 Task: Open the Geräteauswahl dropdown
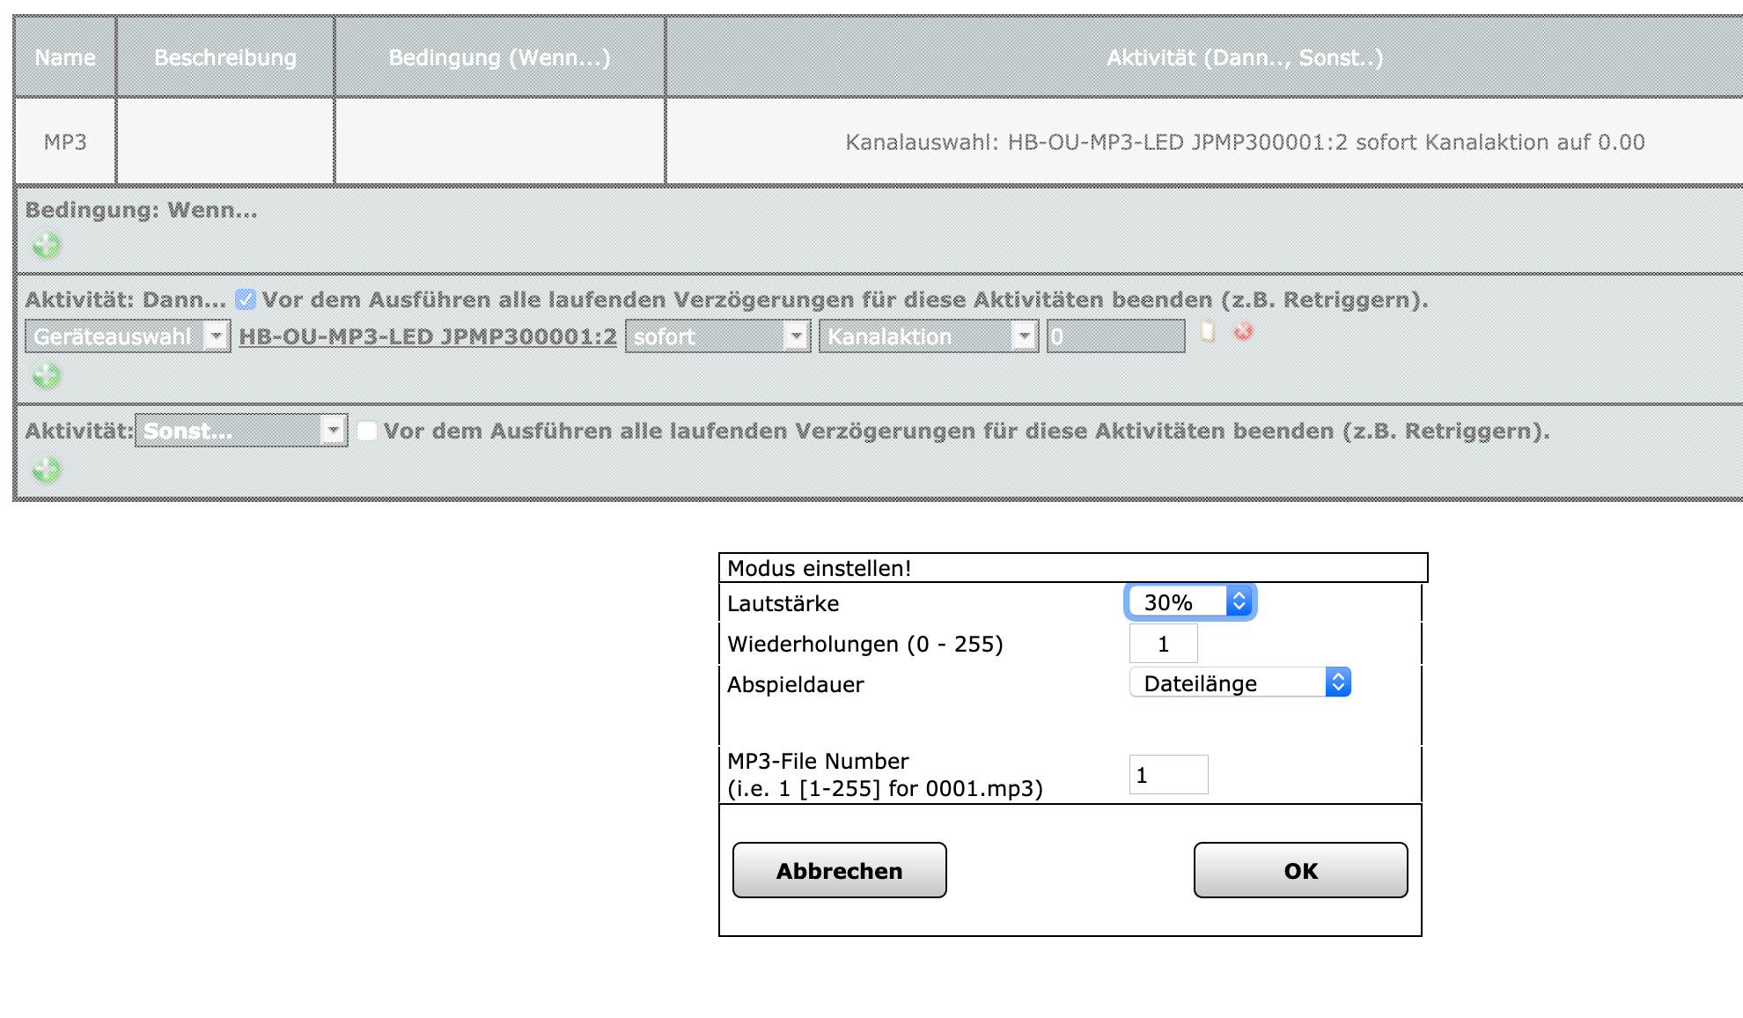[x=128, y=336]
